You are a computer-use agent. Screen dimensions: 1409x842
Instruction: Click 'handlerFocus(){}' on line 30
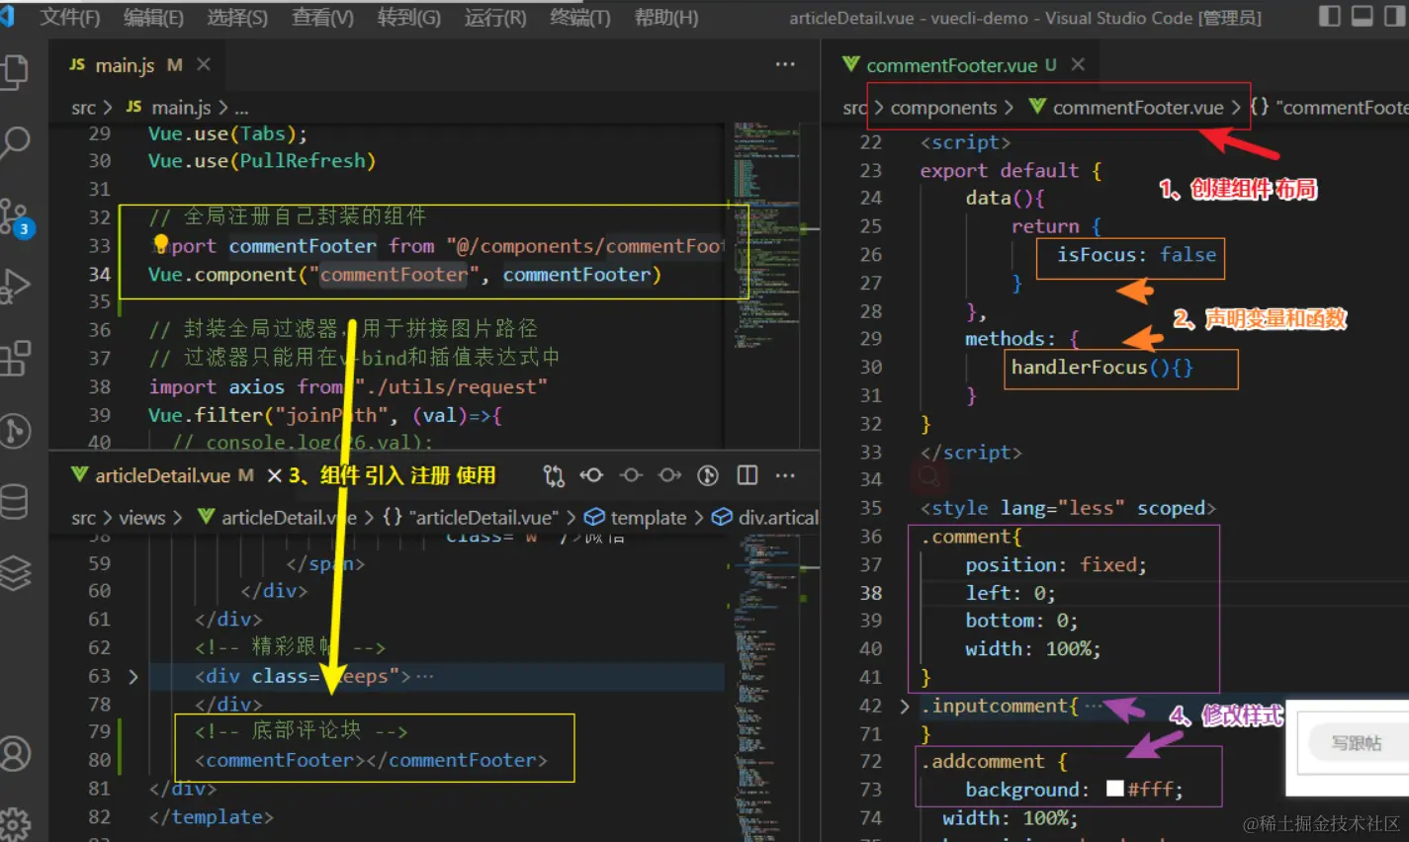(x=1101, y=367)
